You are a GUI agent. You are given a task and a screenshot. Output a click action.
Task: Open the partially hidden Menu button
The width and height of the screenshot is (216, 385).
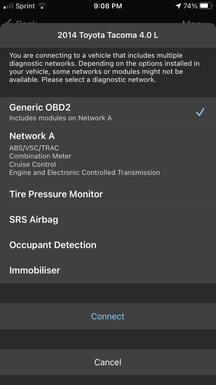(194, 22)
